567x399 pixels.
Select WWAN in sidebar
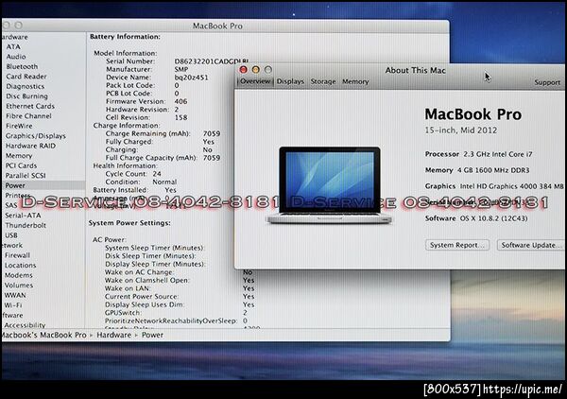pyautogui.click(x=15, y=295)
